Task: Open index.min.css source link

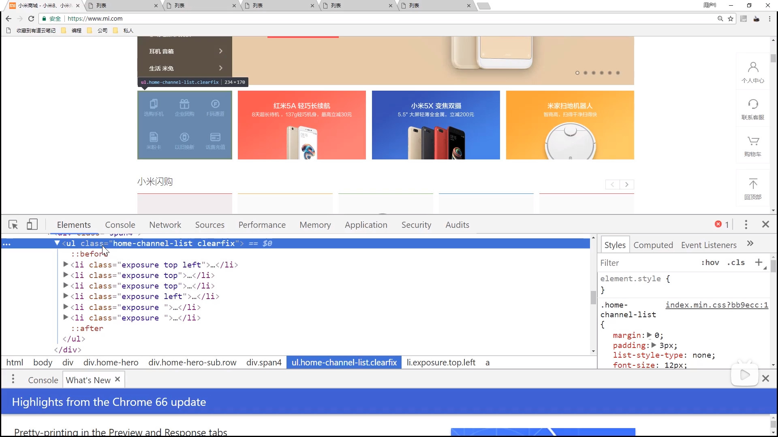Action: (716, 305)
